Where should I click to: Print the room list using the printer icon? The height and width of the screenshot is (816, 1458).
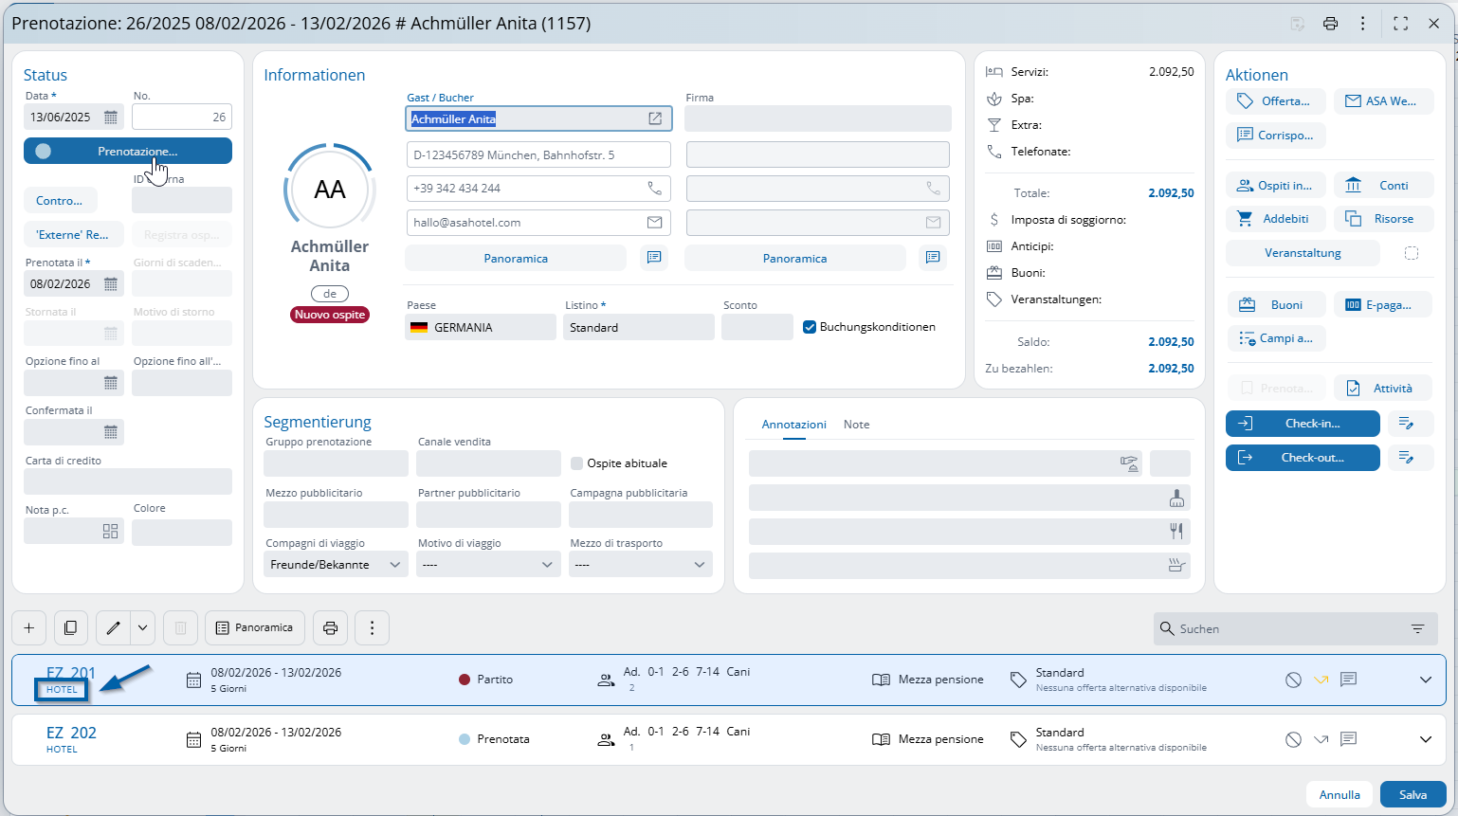(330, 627)
